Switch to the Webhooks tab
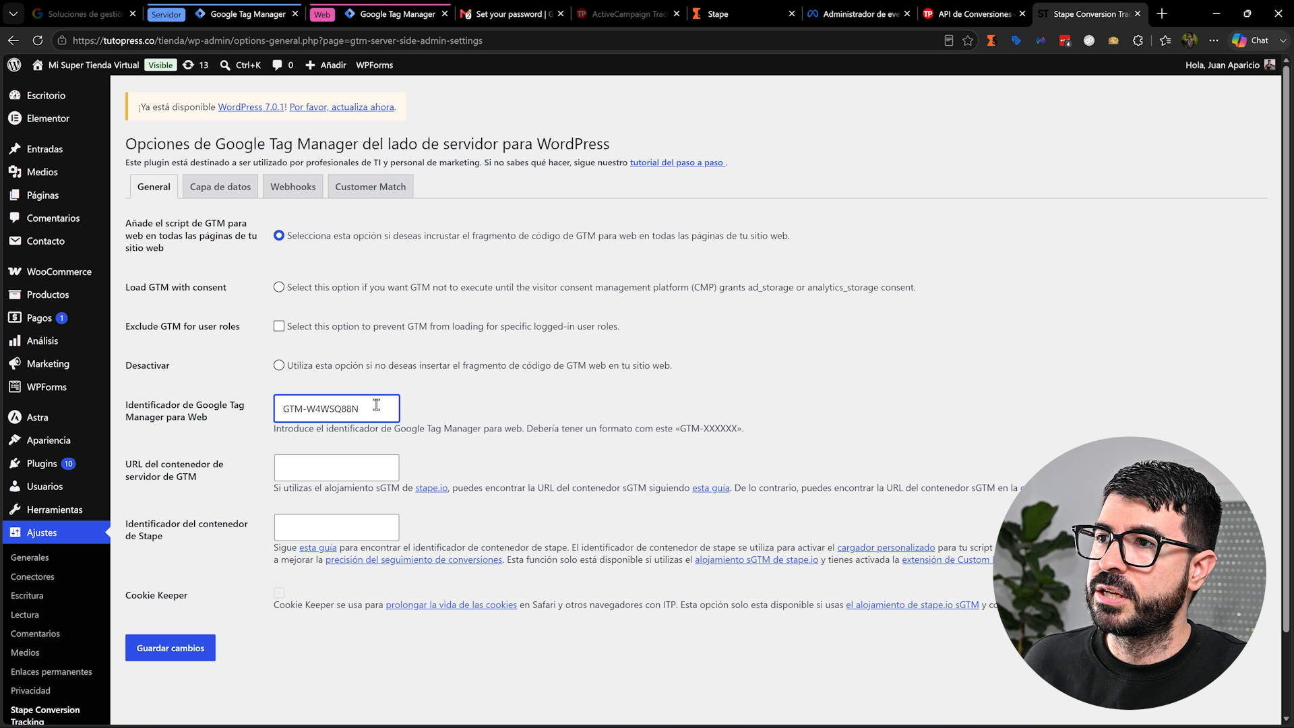Screen dimensions: 1294x728 click(x=293, y=187)
